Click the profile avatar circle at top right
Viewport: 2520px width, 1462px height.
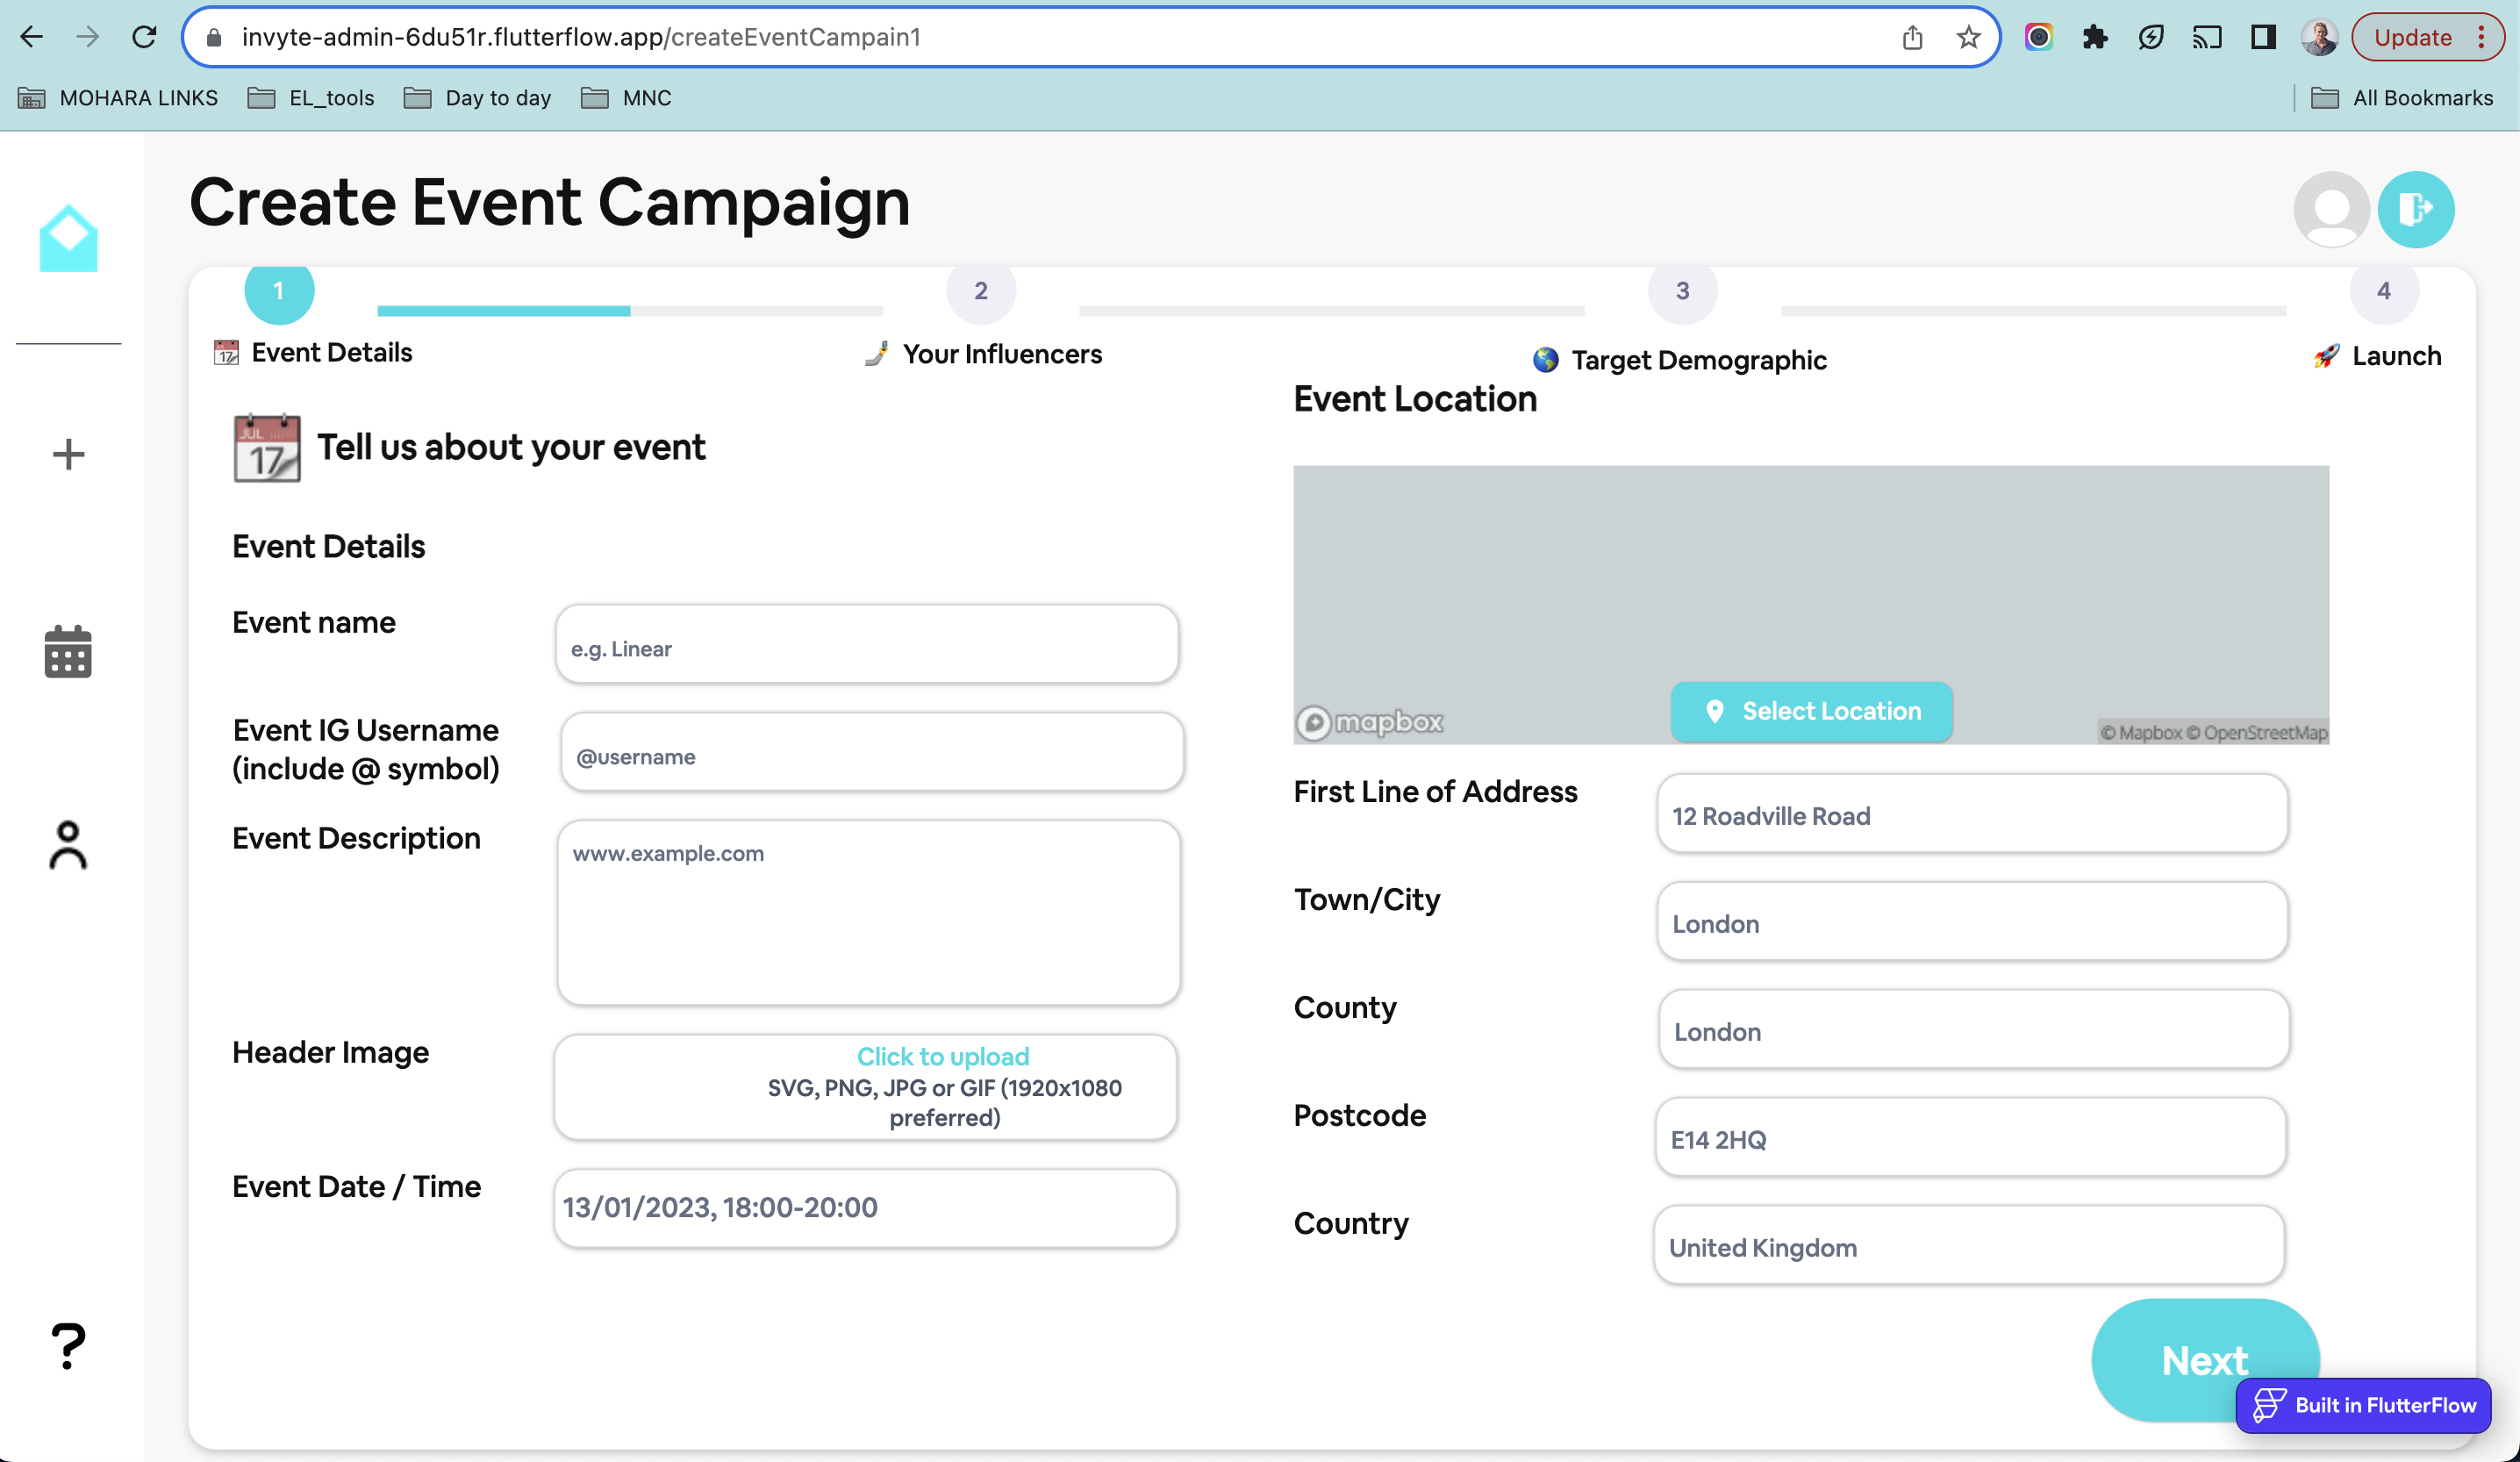(x=2332, y=209)
